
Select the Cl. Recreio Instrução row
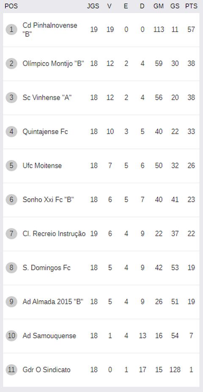coord(101,234)
